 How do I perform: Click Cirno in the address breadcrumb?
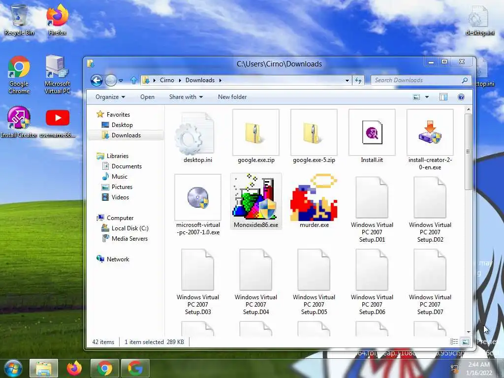(167, 80)
